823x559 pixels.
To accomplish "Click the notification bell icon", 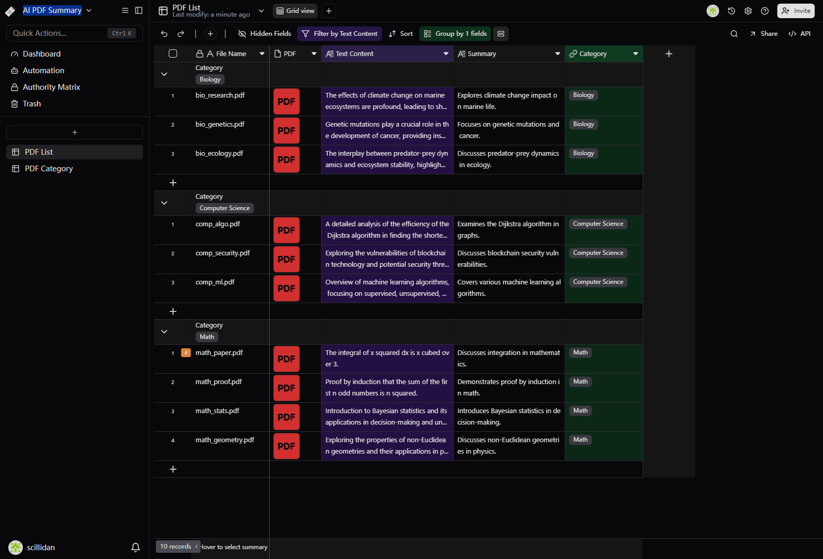I will 136,548.
